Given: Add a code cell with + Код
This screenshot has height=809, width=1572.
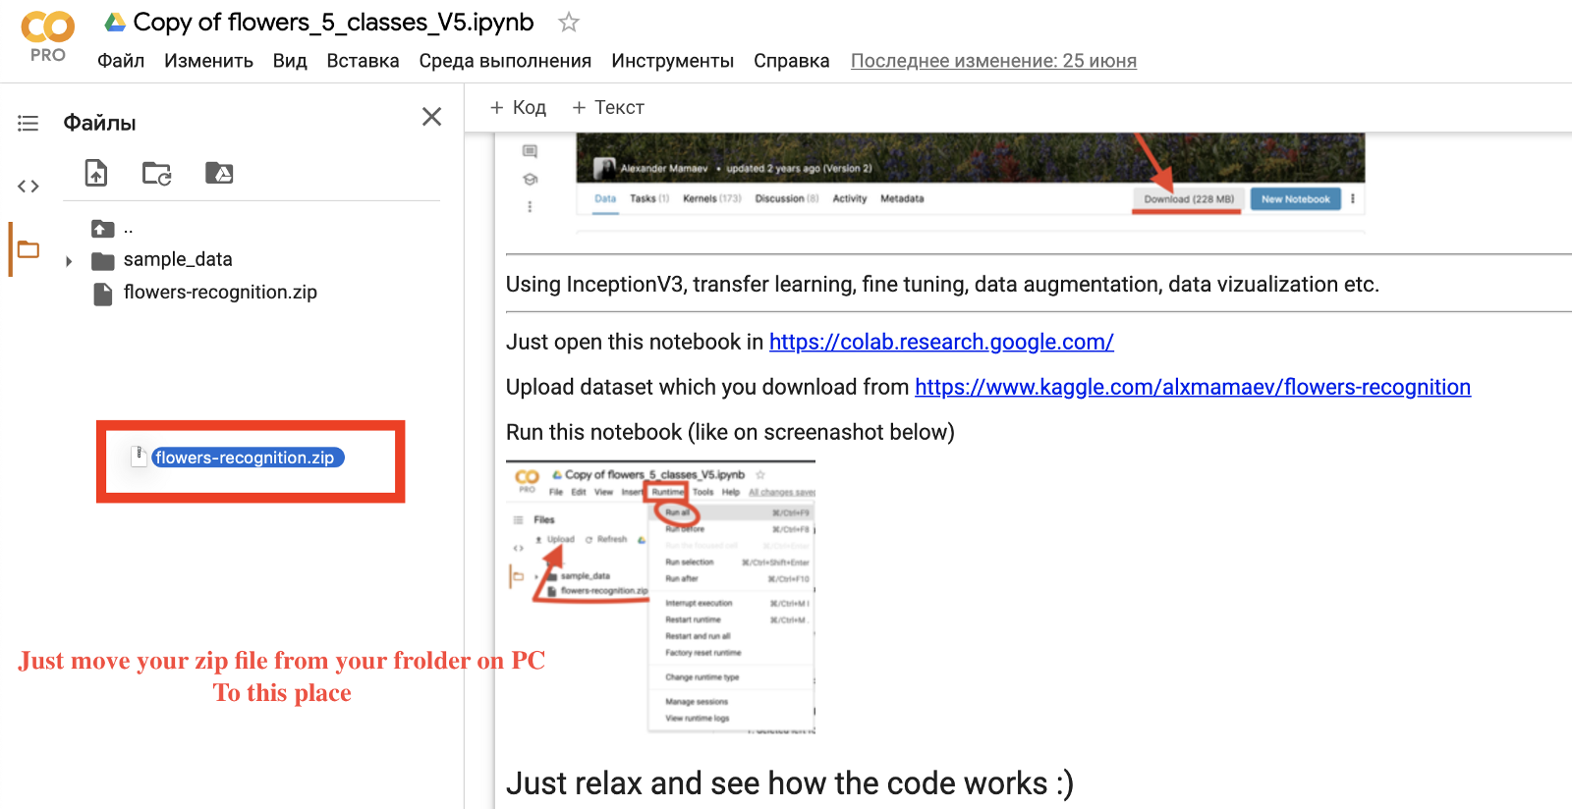Looking at the screenshot, I should tap(518, 107).
